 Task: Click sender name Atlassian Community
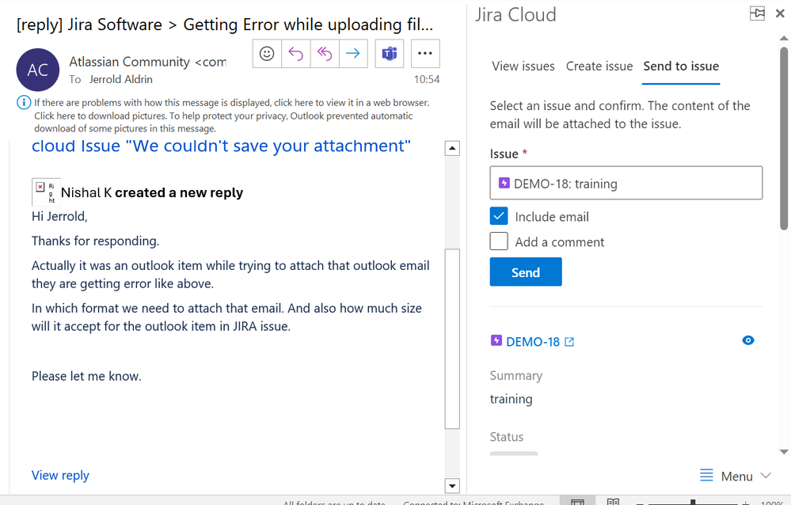point(130,62)
